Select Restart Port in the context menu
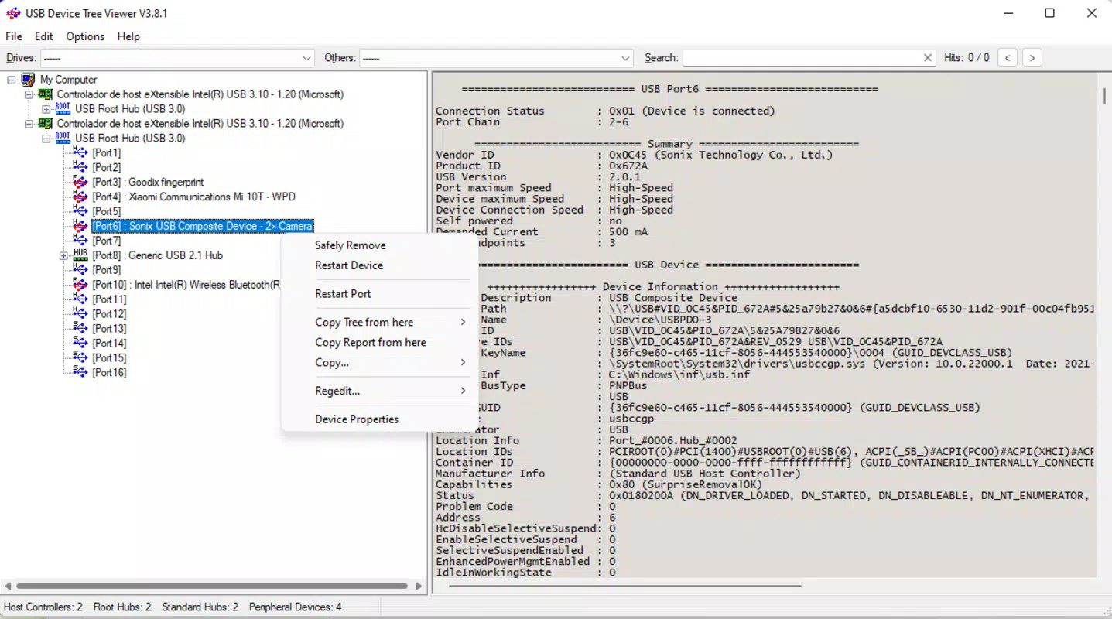The width and height of the screenshot is (1112, 619). tap(343, 294)
